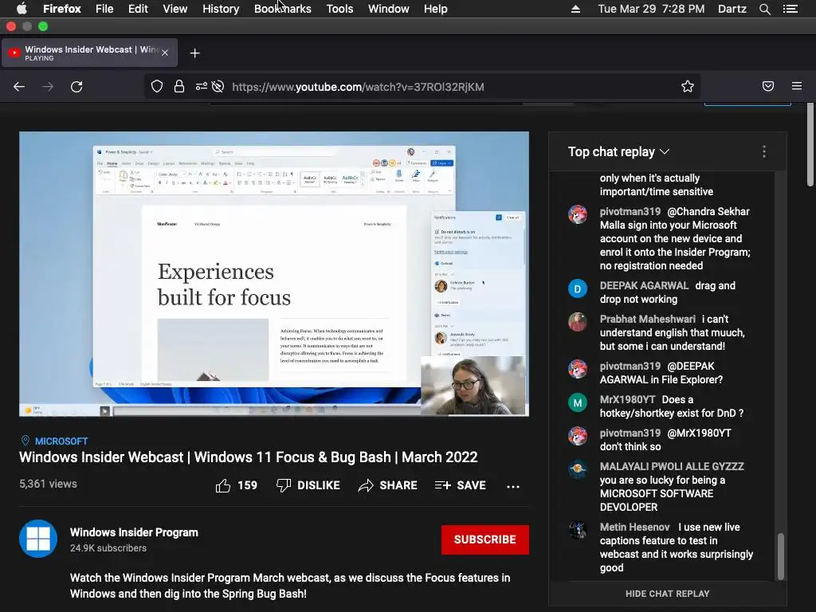The image size is (816, 612).
Task: Open the Notification Center list icon
Action: 790,9
